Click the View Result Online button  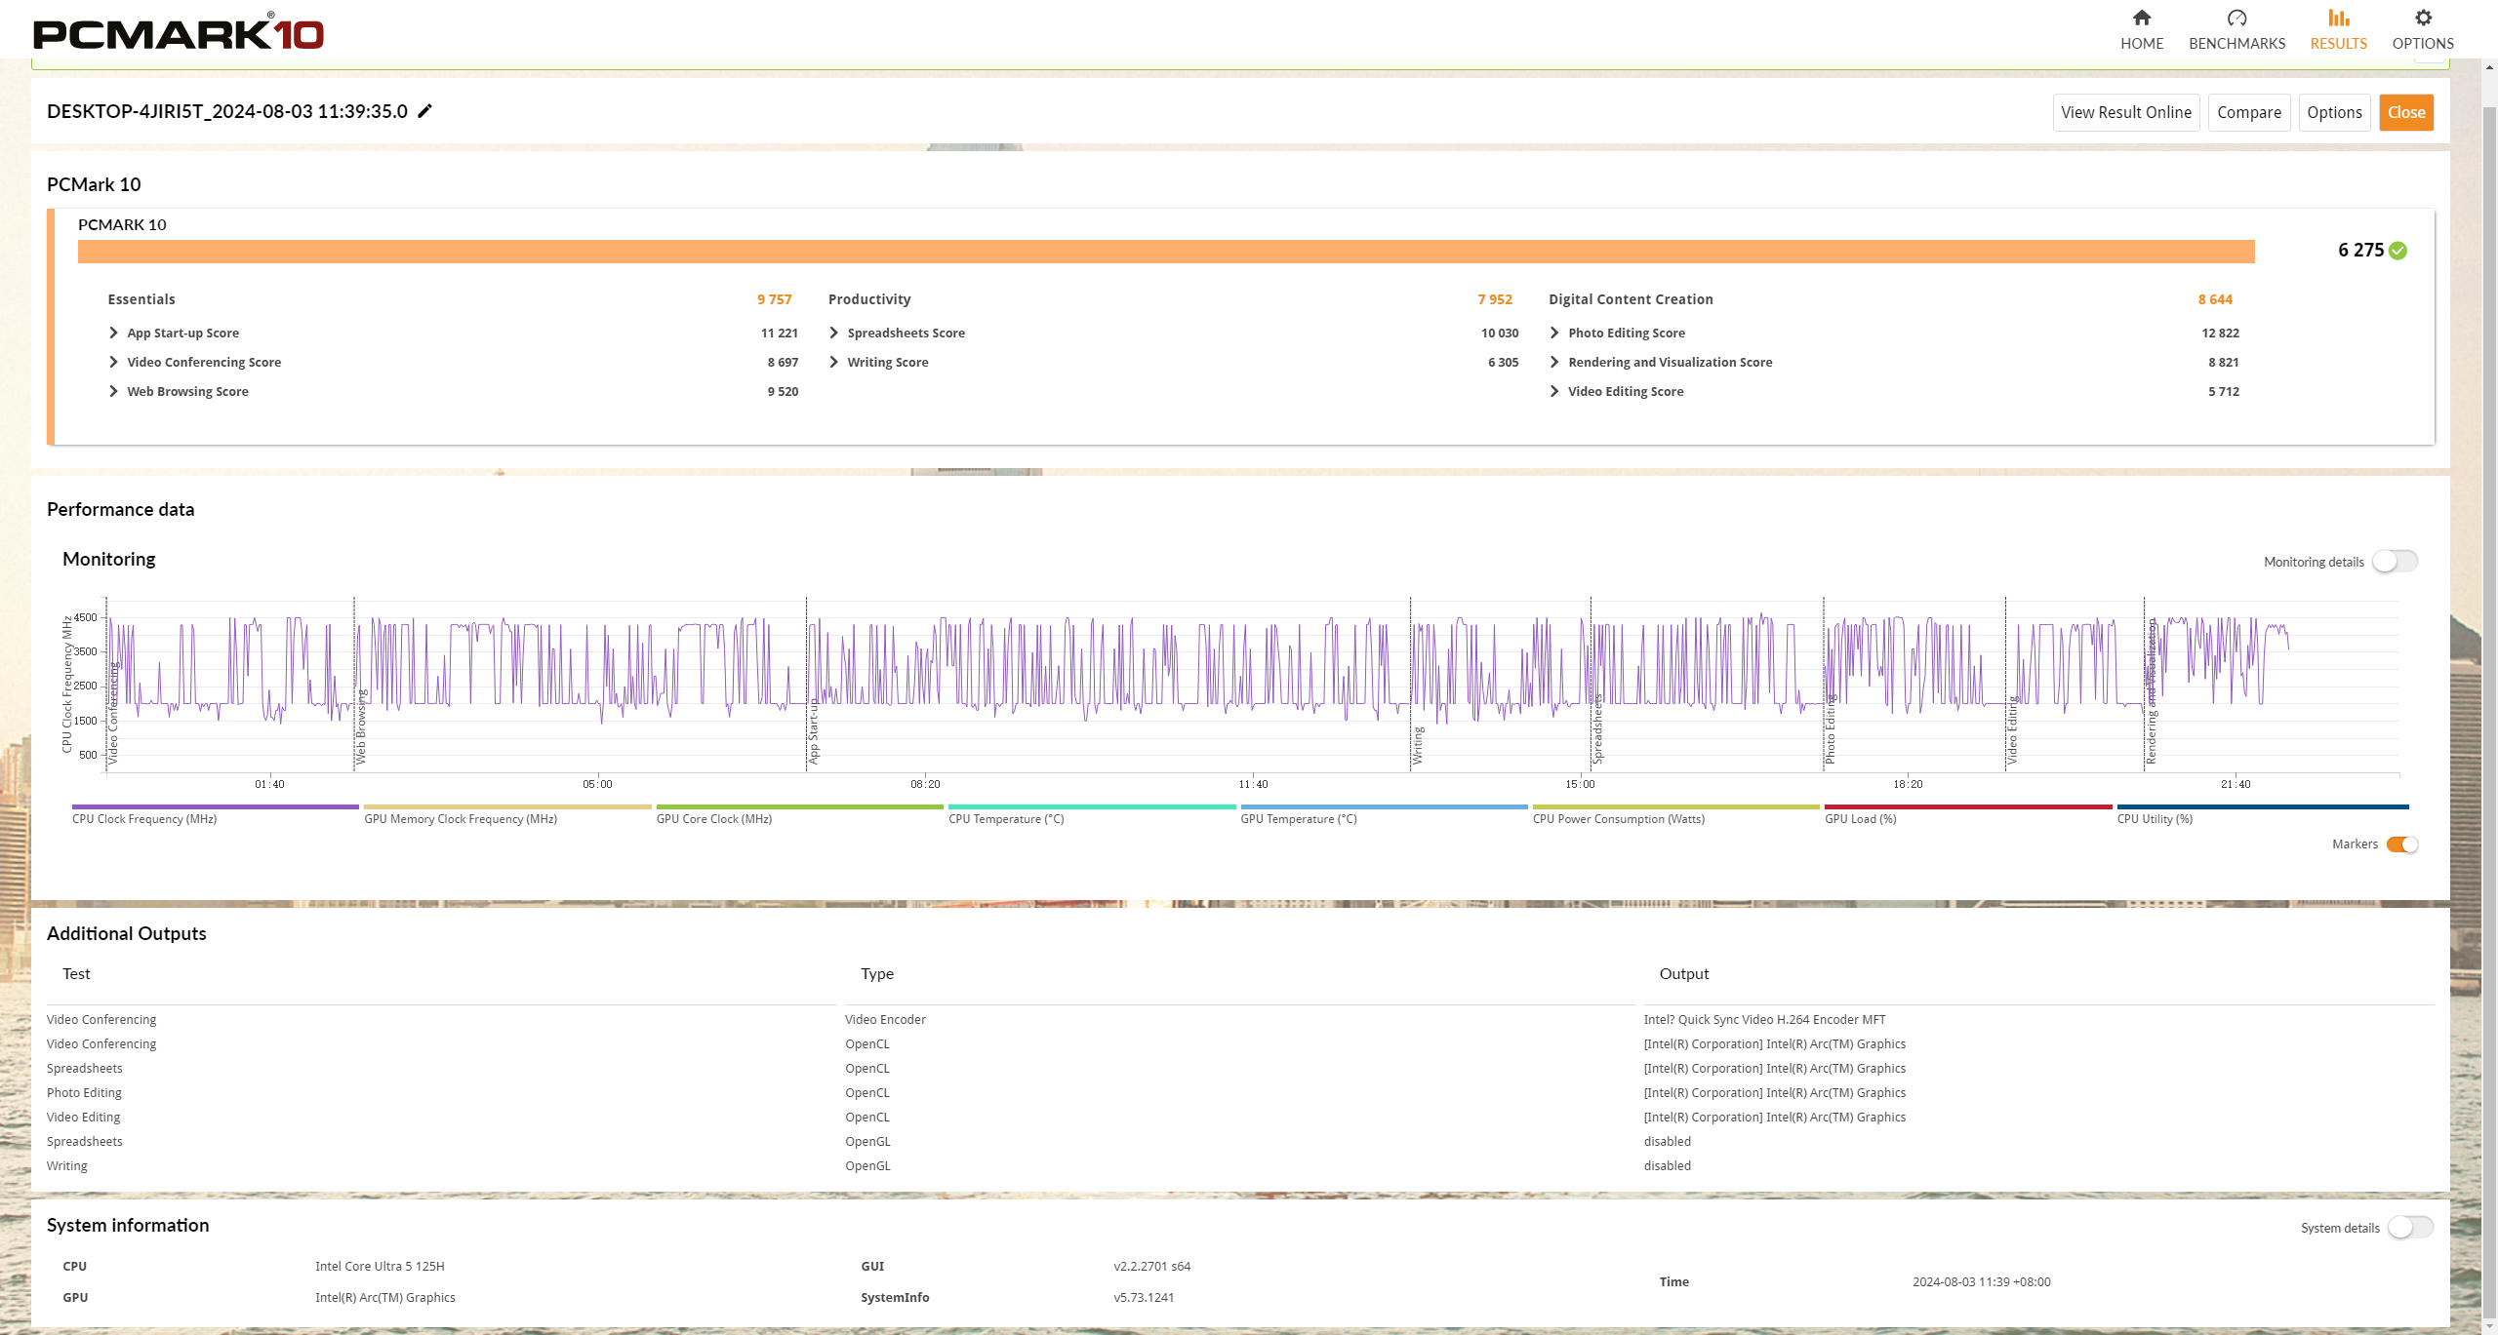2125,113
